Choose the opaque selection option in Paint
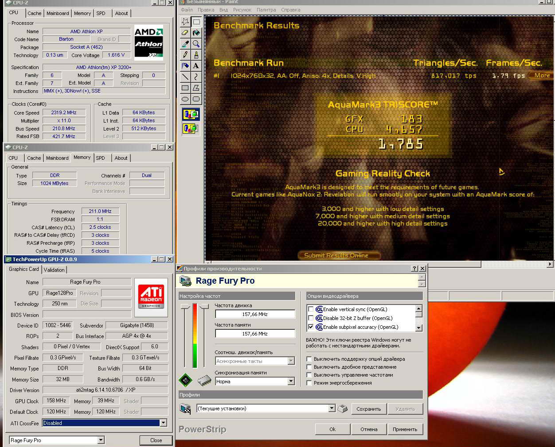 coord(191,114)
